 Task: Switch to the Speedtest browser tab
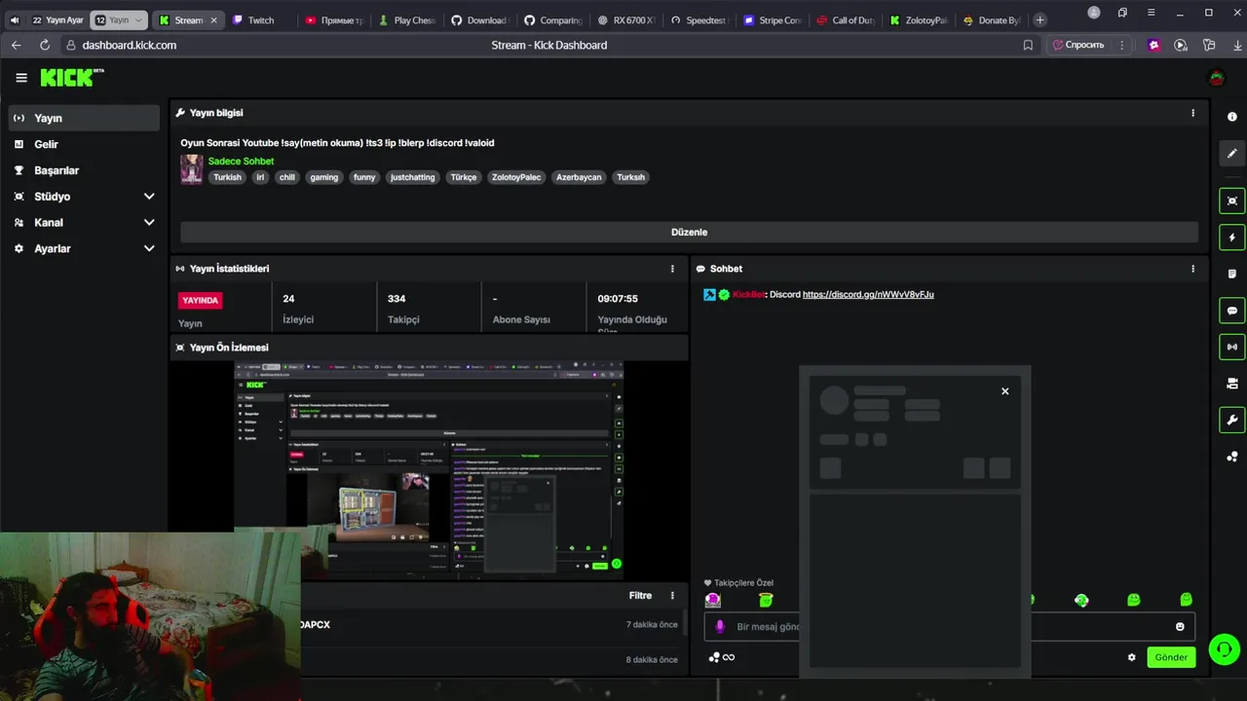(x=698, y=19)
